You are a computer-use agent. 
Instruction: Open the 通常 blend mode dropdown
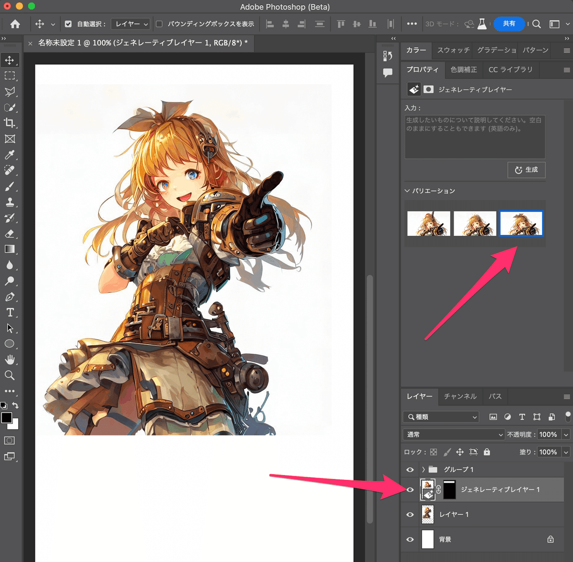[x=453, y=435]
